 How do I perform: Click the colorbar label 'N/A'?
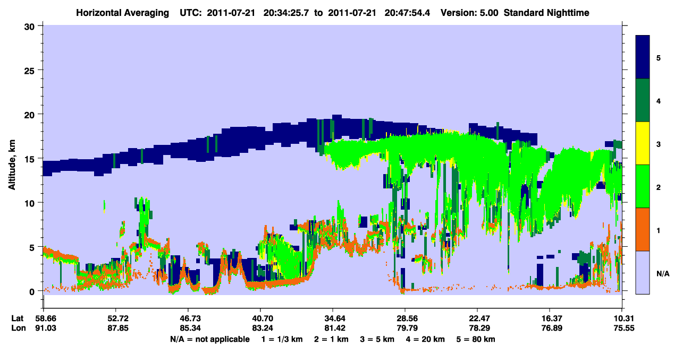coord(662,274)
